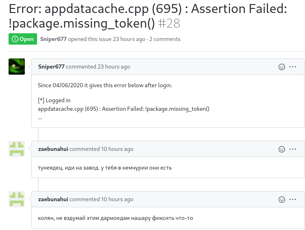The width and height of the screenshot is (305, 230).
Task: Click the issue number #28
Action: point(169,24)
